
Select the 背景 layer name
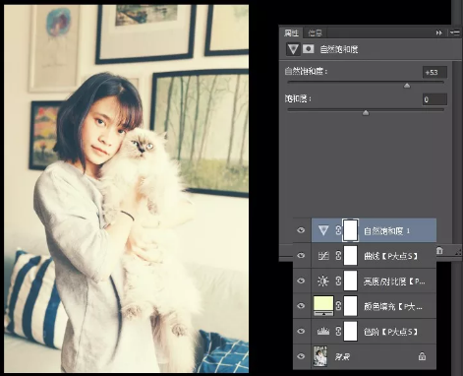point(342,356)
